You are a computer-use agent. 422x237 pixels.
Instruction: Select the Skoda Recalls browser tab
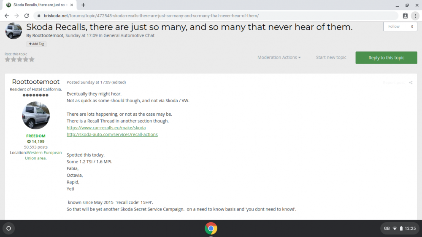tap(39, 5)
